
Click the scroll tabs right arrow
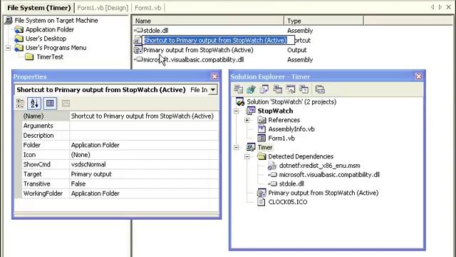pyautogui.click(x=440, y=7)
